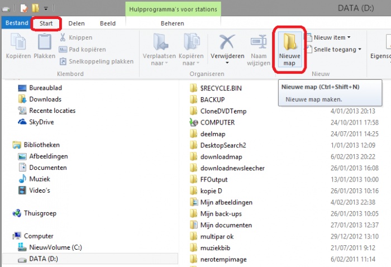Click the Plakken paste icon

coord(44,41)
